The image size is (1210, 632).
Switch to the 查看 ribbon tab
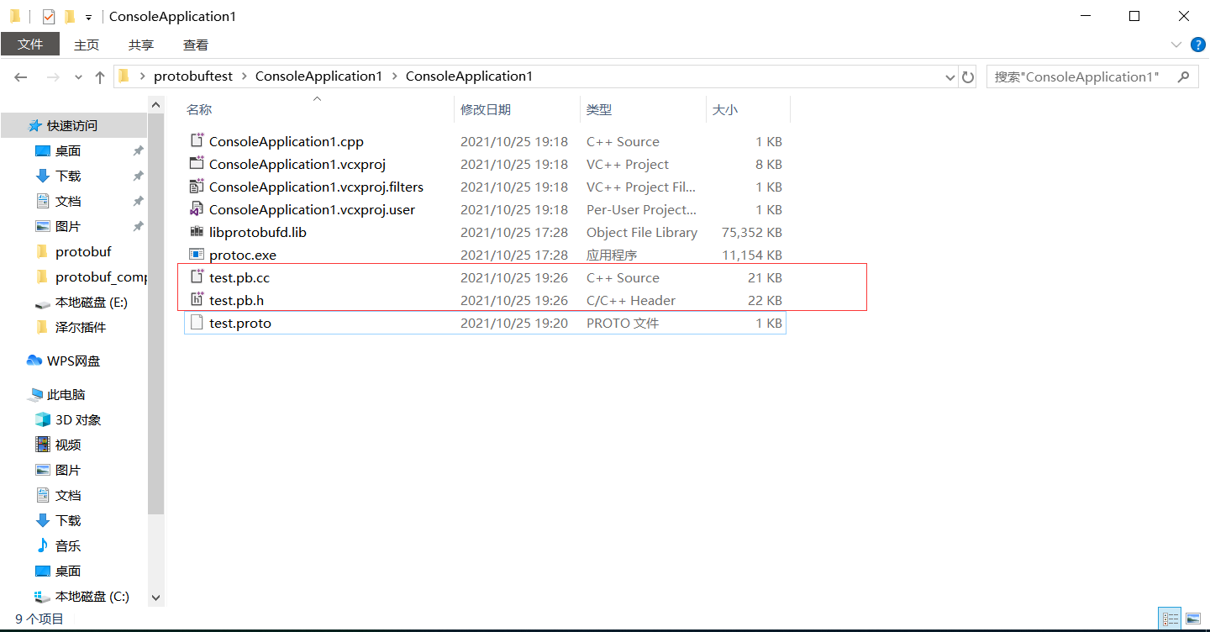coord(195,45)
